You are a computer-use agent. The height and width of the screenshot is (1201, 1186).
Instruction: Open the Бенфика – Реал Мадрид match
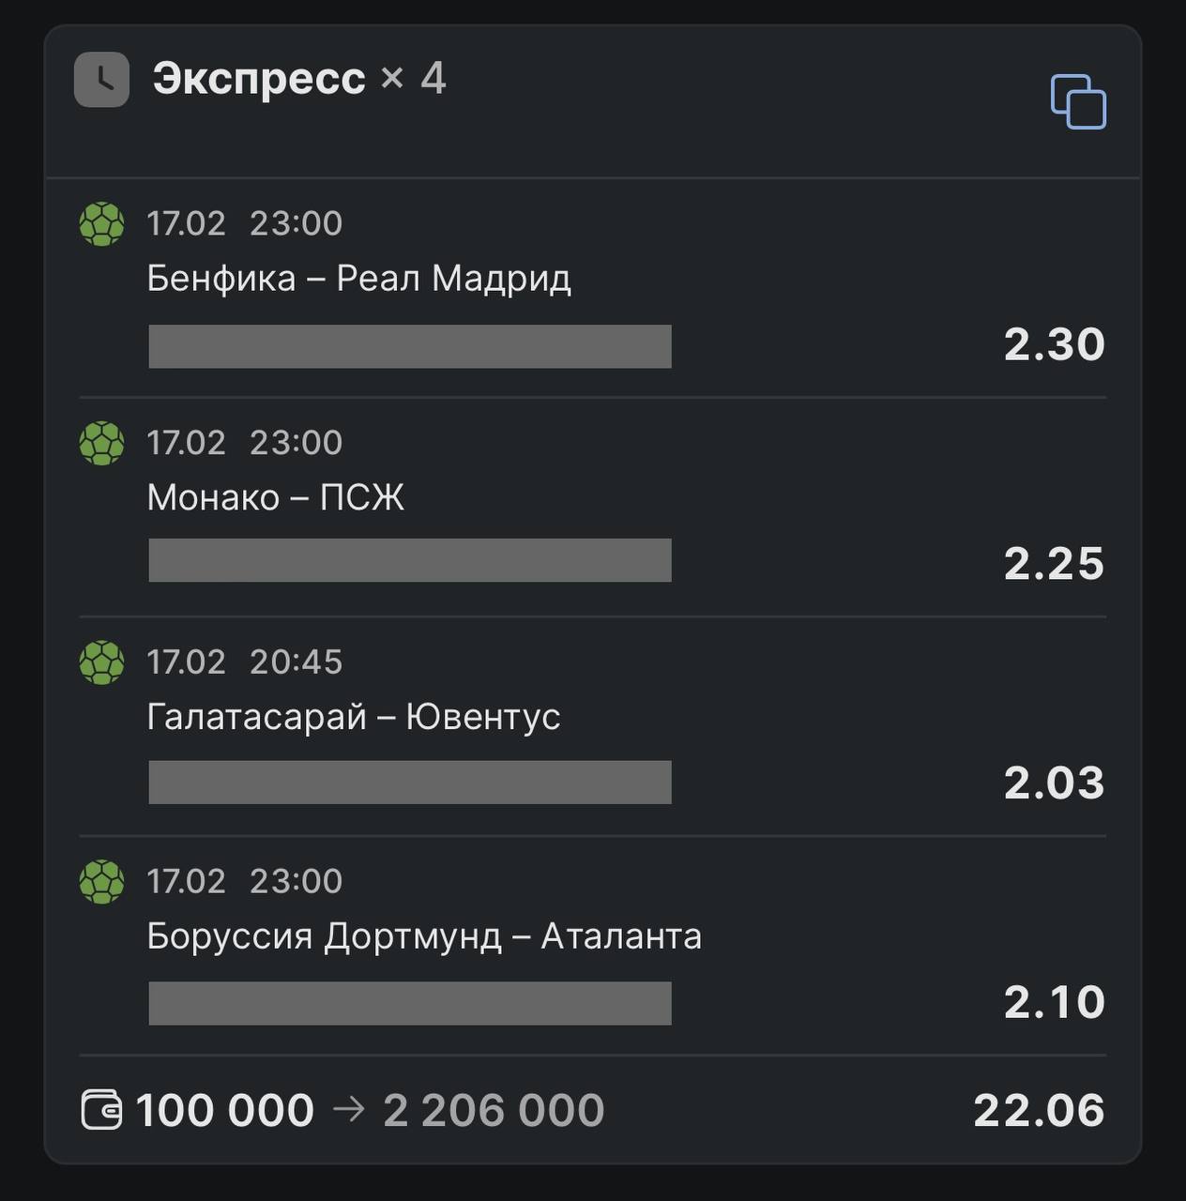[x=358, y=279]
